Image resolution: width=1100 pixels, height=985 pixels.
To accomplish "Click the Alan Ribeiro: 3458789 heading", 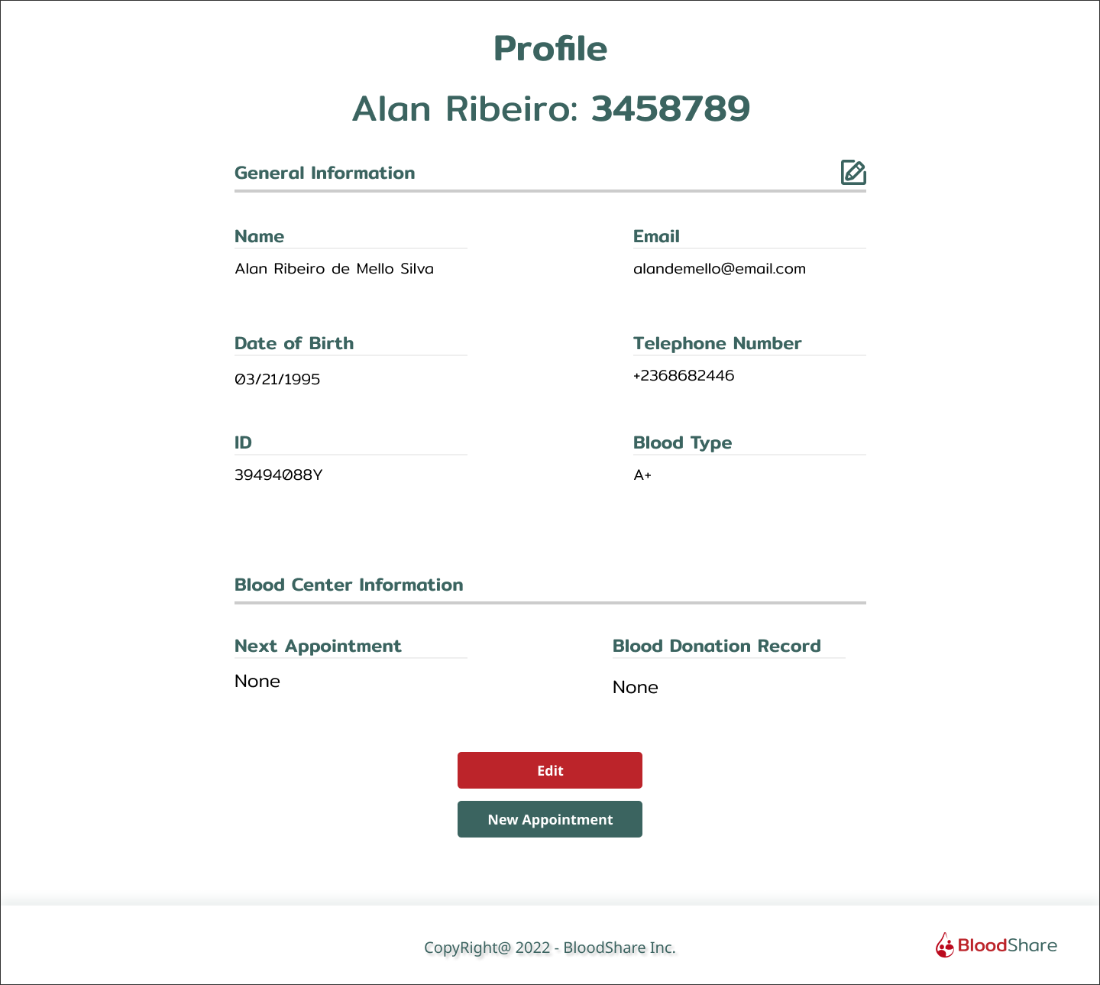I will (551, 109).
